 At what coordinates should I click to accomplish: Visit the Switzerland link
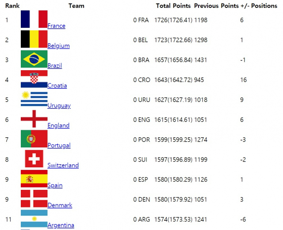coord(63,165)
